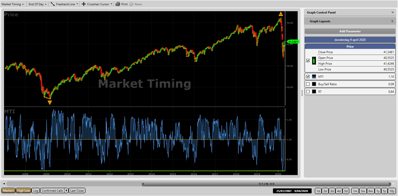Viewport: 398px width, 196px height.
Task: Uncheck the MTI parameter checkbox
Action: click(308, 76)
